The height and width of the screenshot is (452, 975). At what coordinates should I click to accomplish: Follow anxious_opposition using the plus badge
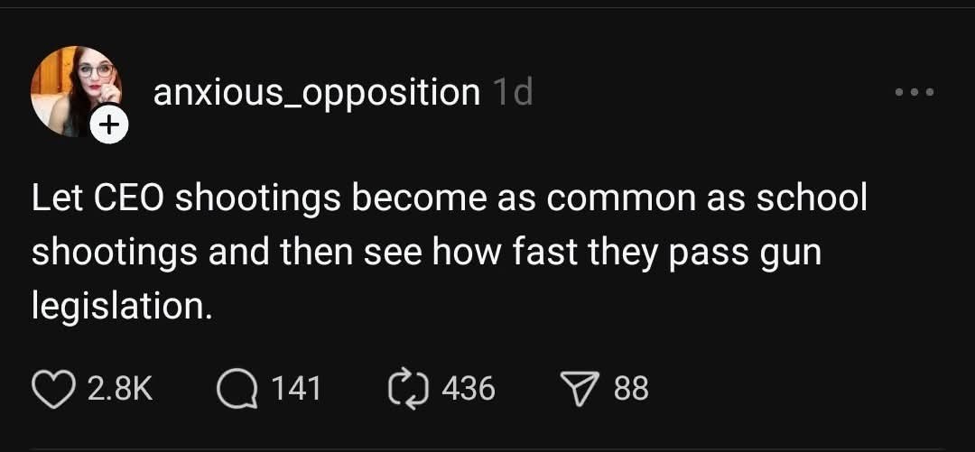(109, 125)
